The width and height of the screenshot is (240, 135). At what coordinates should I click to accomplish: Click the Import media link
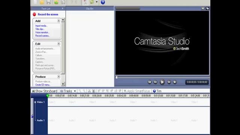click(x=42, y=26)
